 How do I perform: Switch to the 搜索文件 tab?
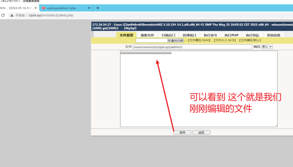(x=147, y=35)
